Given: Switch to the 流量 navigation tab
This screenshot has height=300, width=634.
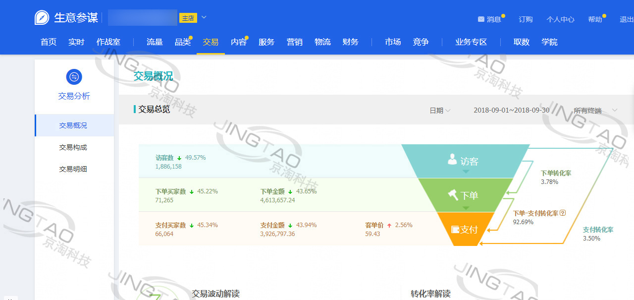Looking at the screenshot, I should point(155,42).
